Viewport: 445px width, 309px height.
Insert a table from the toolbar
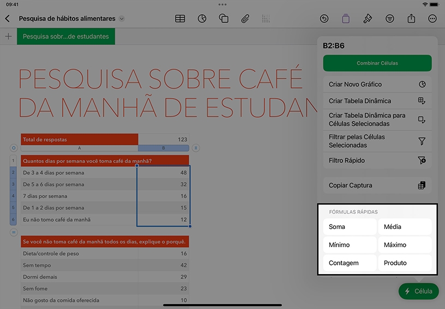[180, 19]
